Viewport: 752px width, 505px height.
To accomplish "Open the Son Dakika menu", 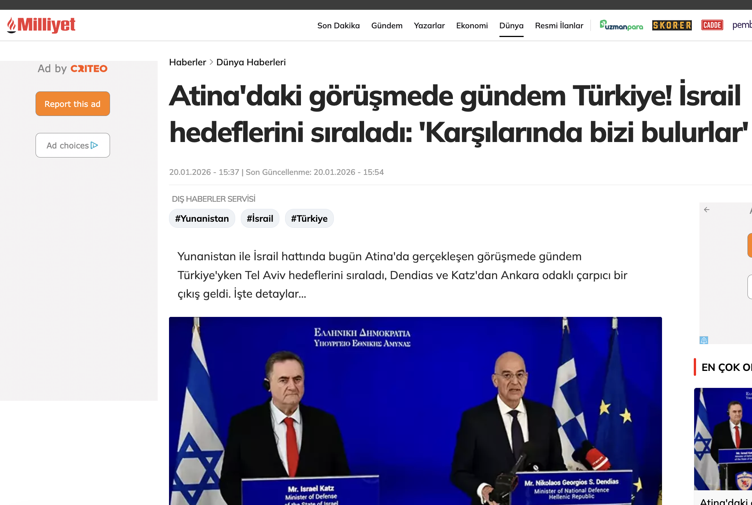I will 338,26.
